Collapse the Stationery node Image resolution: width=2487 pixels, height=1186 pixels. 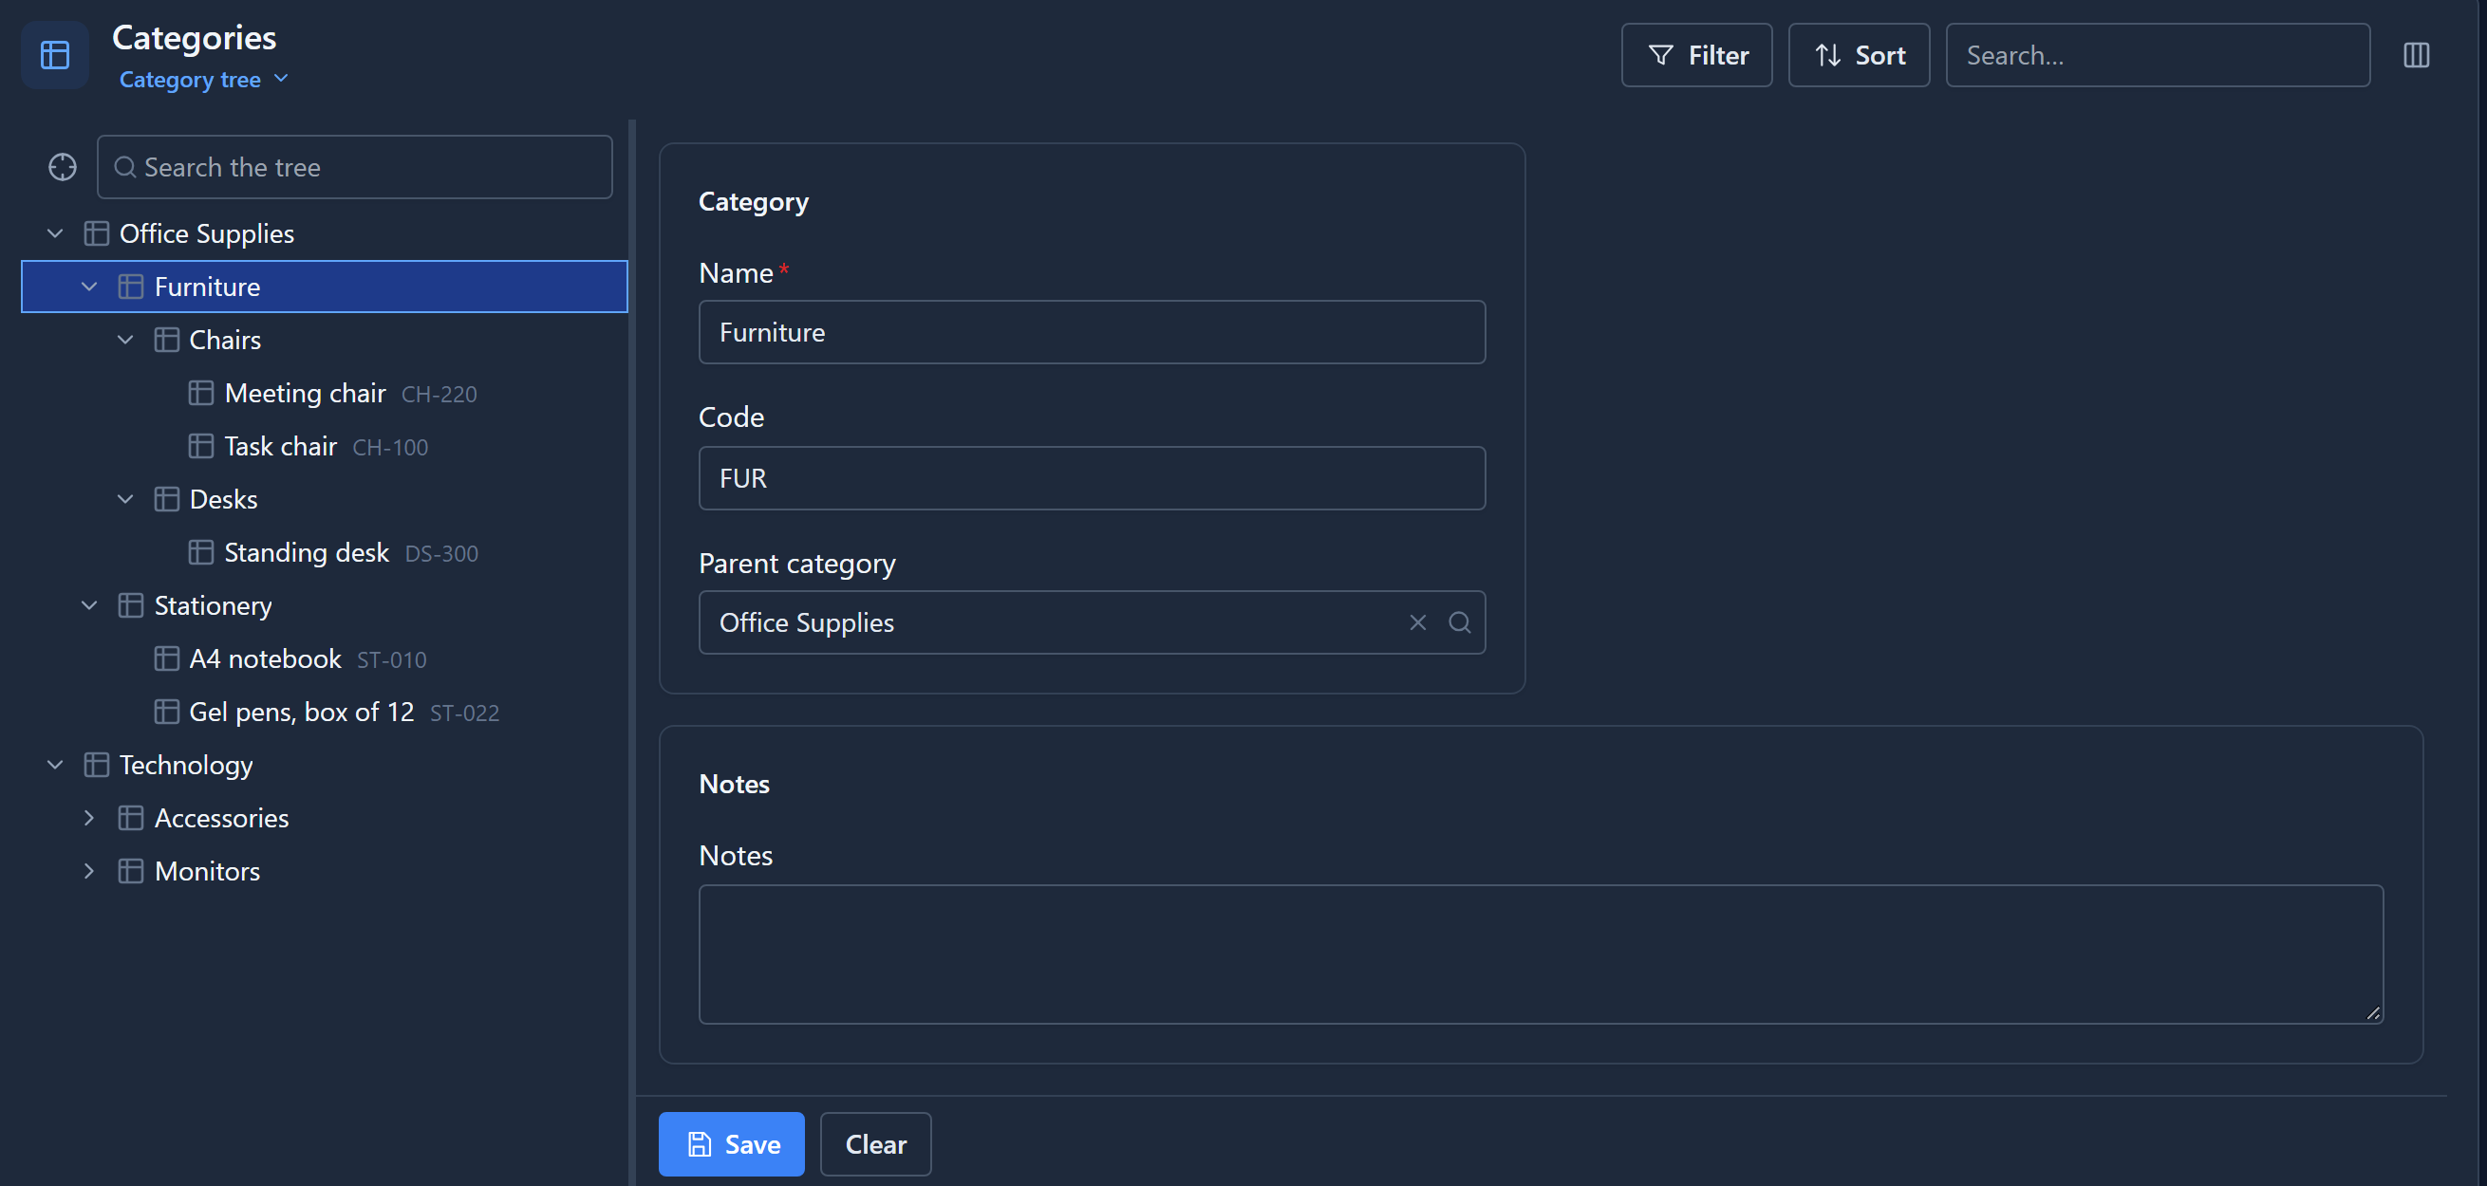(89, 606)
